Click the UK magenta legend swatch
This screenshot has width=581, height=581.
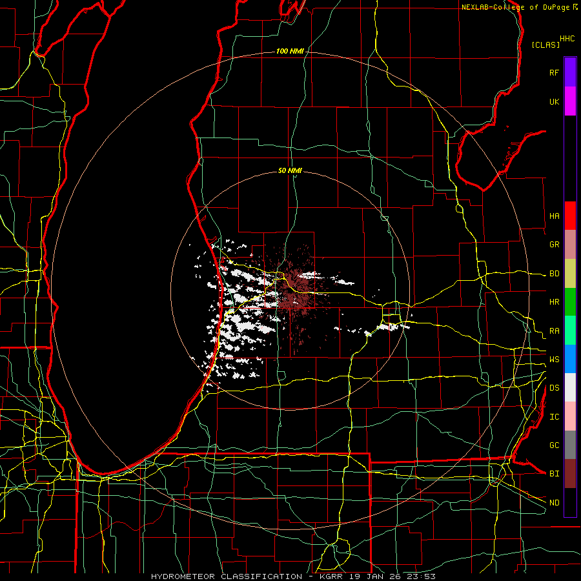[570, 101]
